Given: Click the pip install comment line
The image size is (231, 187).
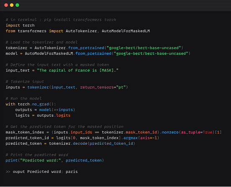Looking at the screenshot, I should pyautogui.click(x=61, y=20).
